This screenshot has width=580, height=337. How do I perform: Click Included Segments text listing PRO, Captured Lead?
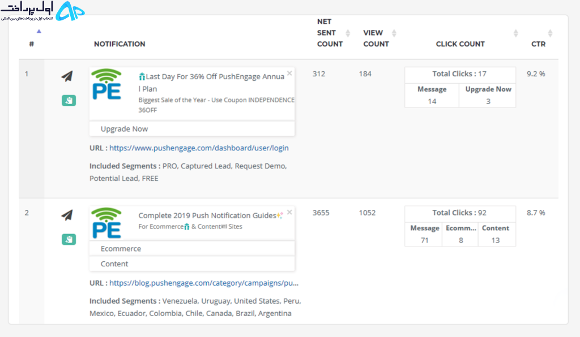[188, 172]
